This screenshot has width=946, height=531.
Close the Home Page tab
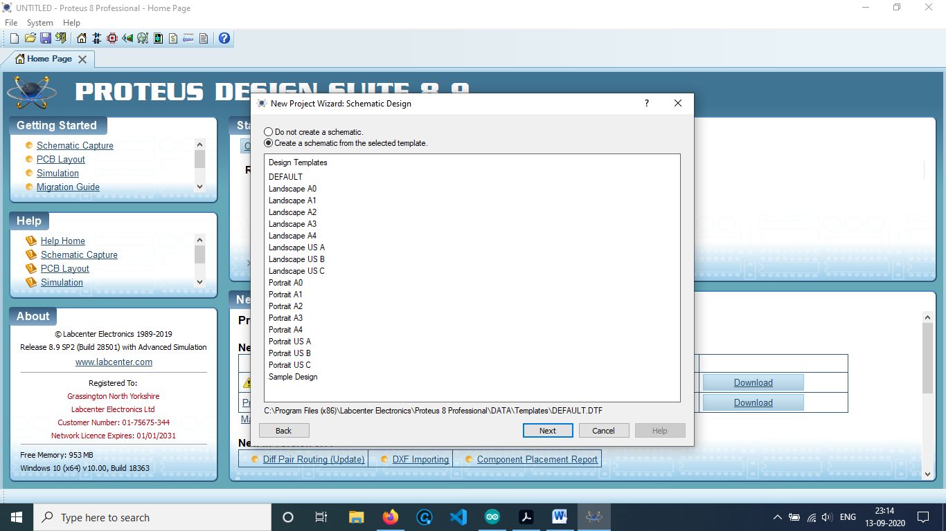pyautogui.click(x=82, y=59)
